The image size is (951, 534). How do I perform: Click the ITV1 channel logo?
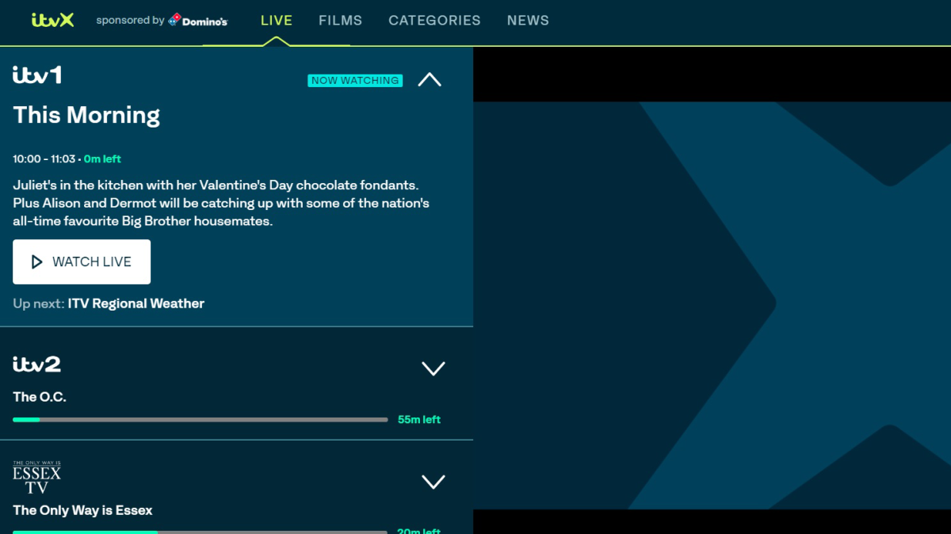(x=37, y=74)
